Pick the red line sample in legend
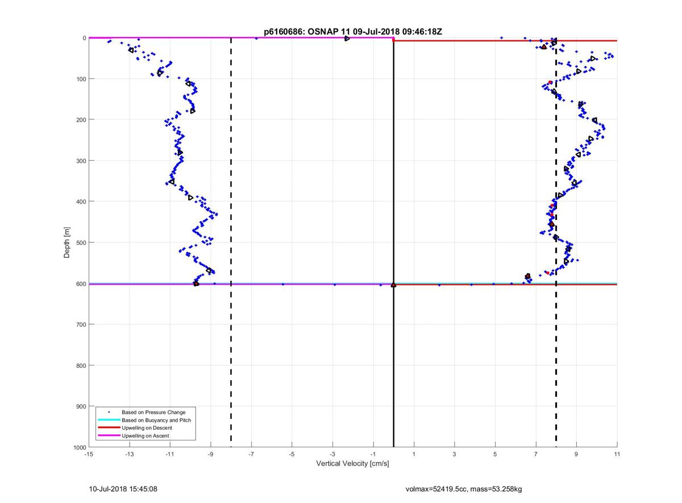Screen dimensions: 682x503 109,427
